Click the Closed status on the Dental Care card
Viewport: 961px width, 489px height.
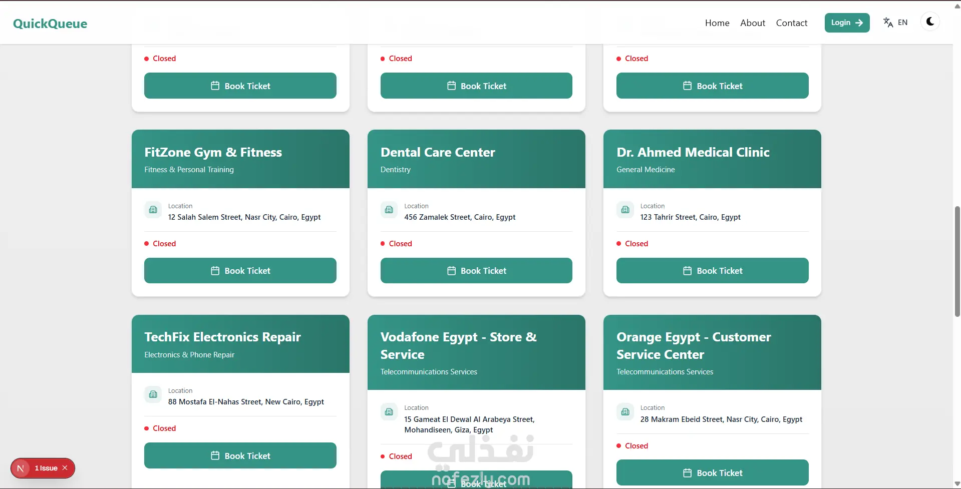point(396,244)
